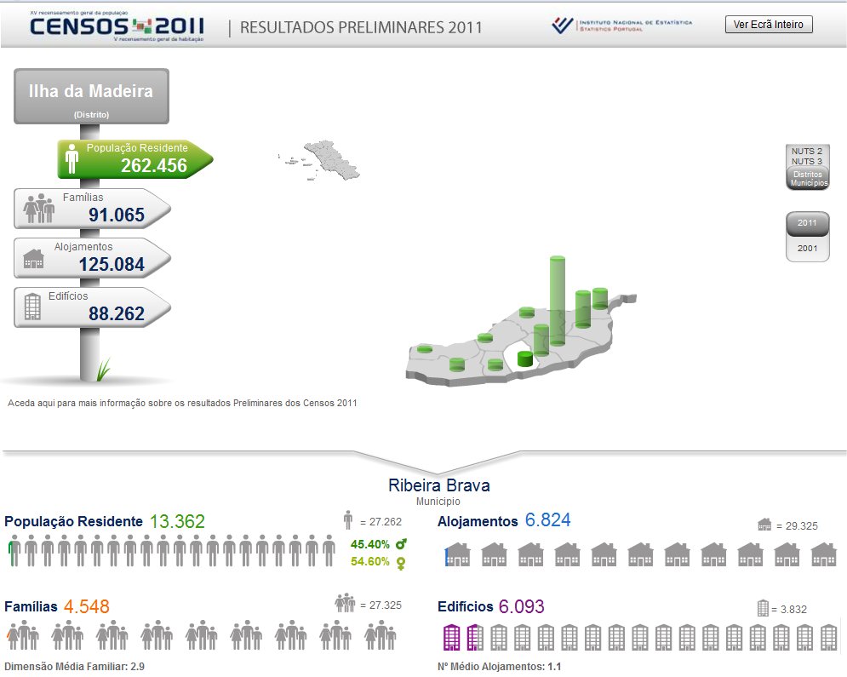Click the male gender symbol beside 45.40%
Image resolution: width=847 pixels, height=677 pixels.
point(401,543)
